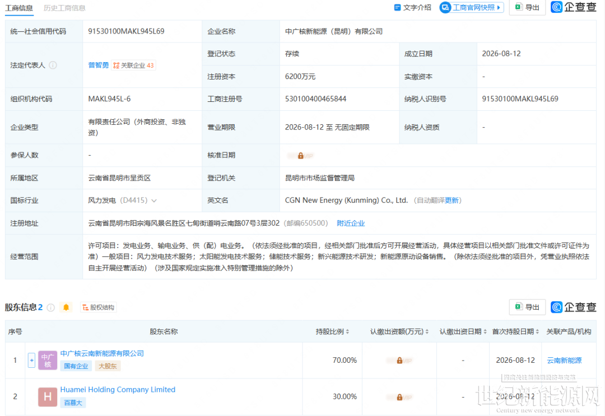This screenshot has width=605, height=416.
Task: Click VIP lock icon in 30.00% row
Action: tap(400, 397)
